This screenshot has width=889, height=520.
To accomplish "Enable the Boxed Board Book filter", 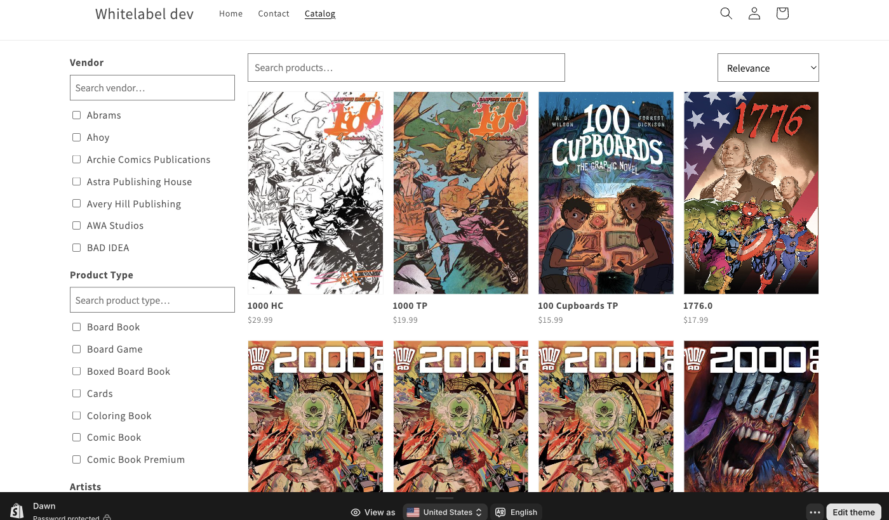I will [x=76, y=372].
